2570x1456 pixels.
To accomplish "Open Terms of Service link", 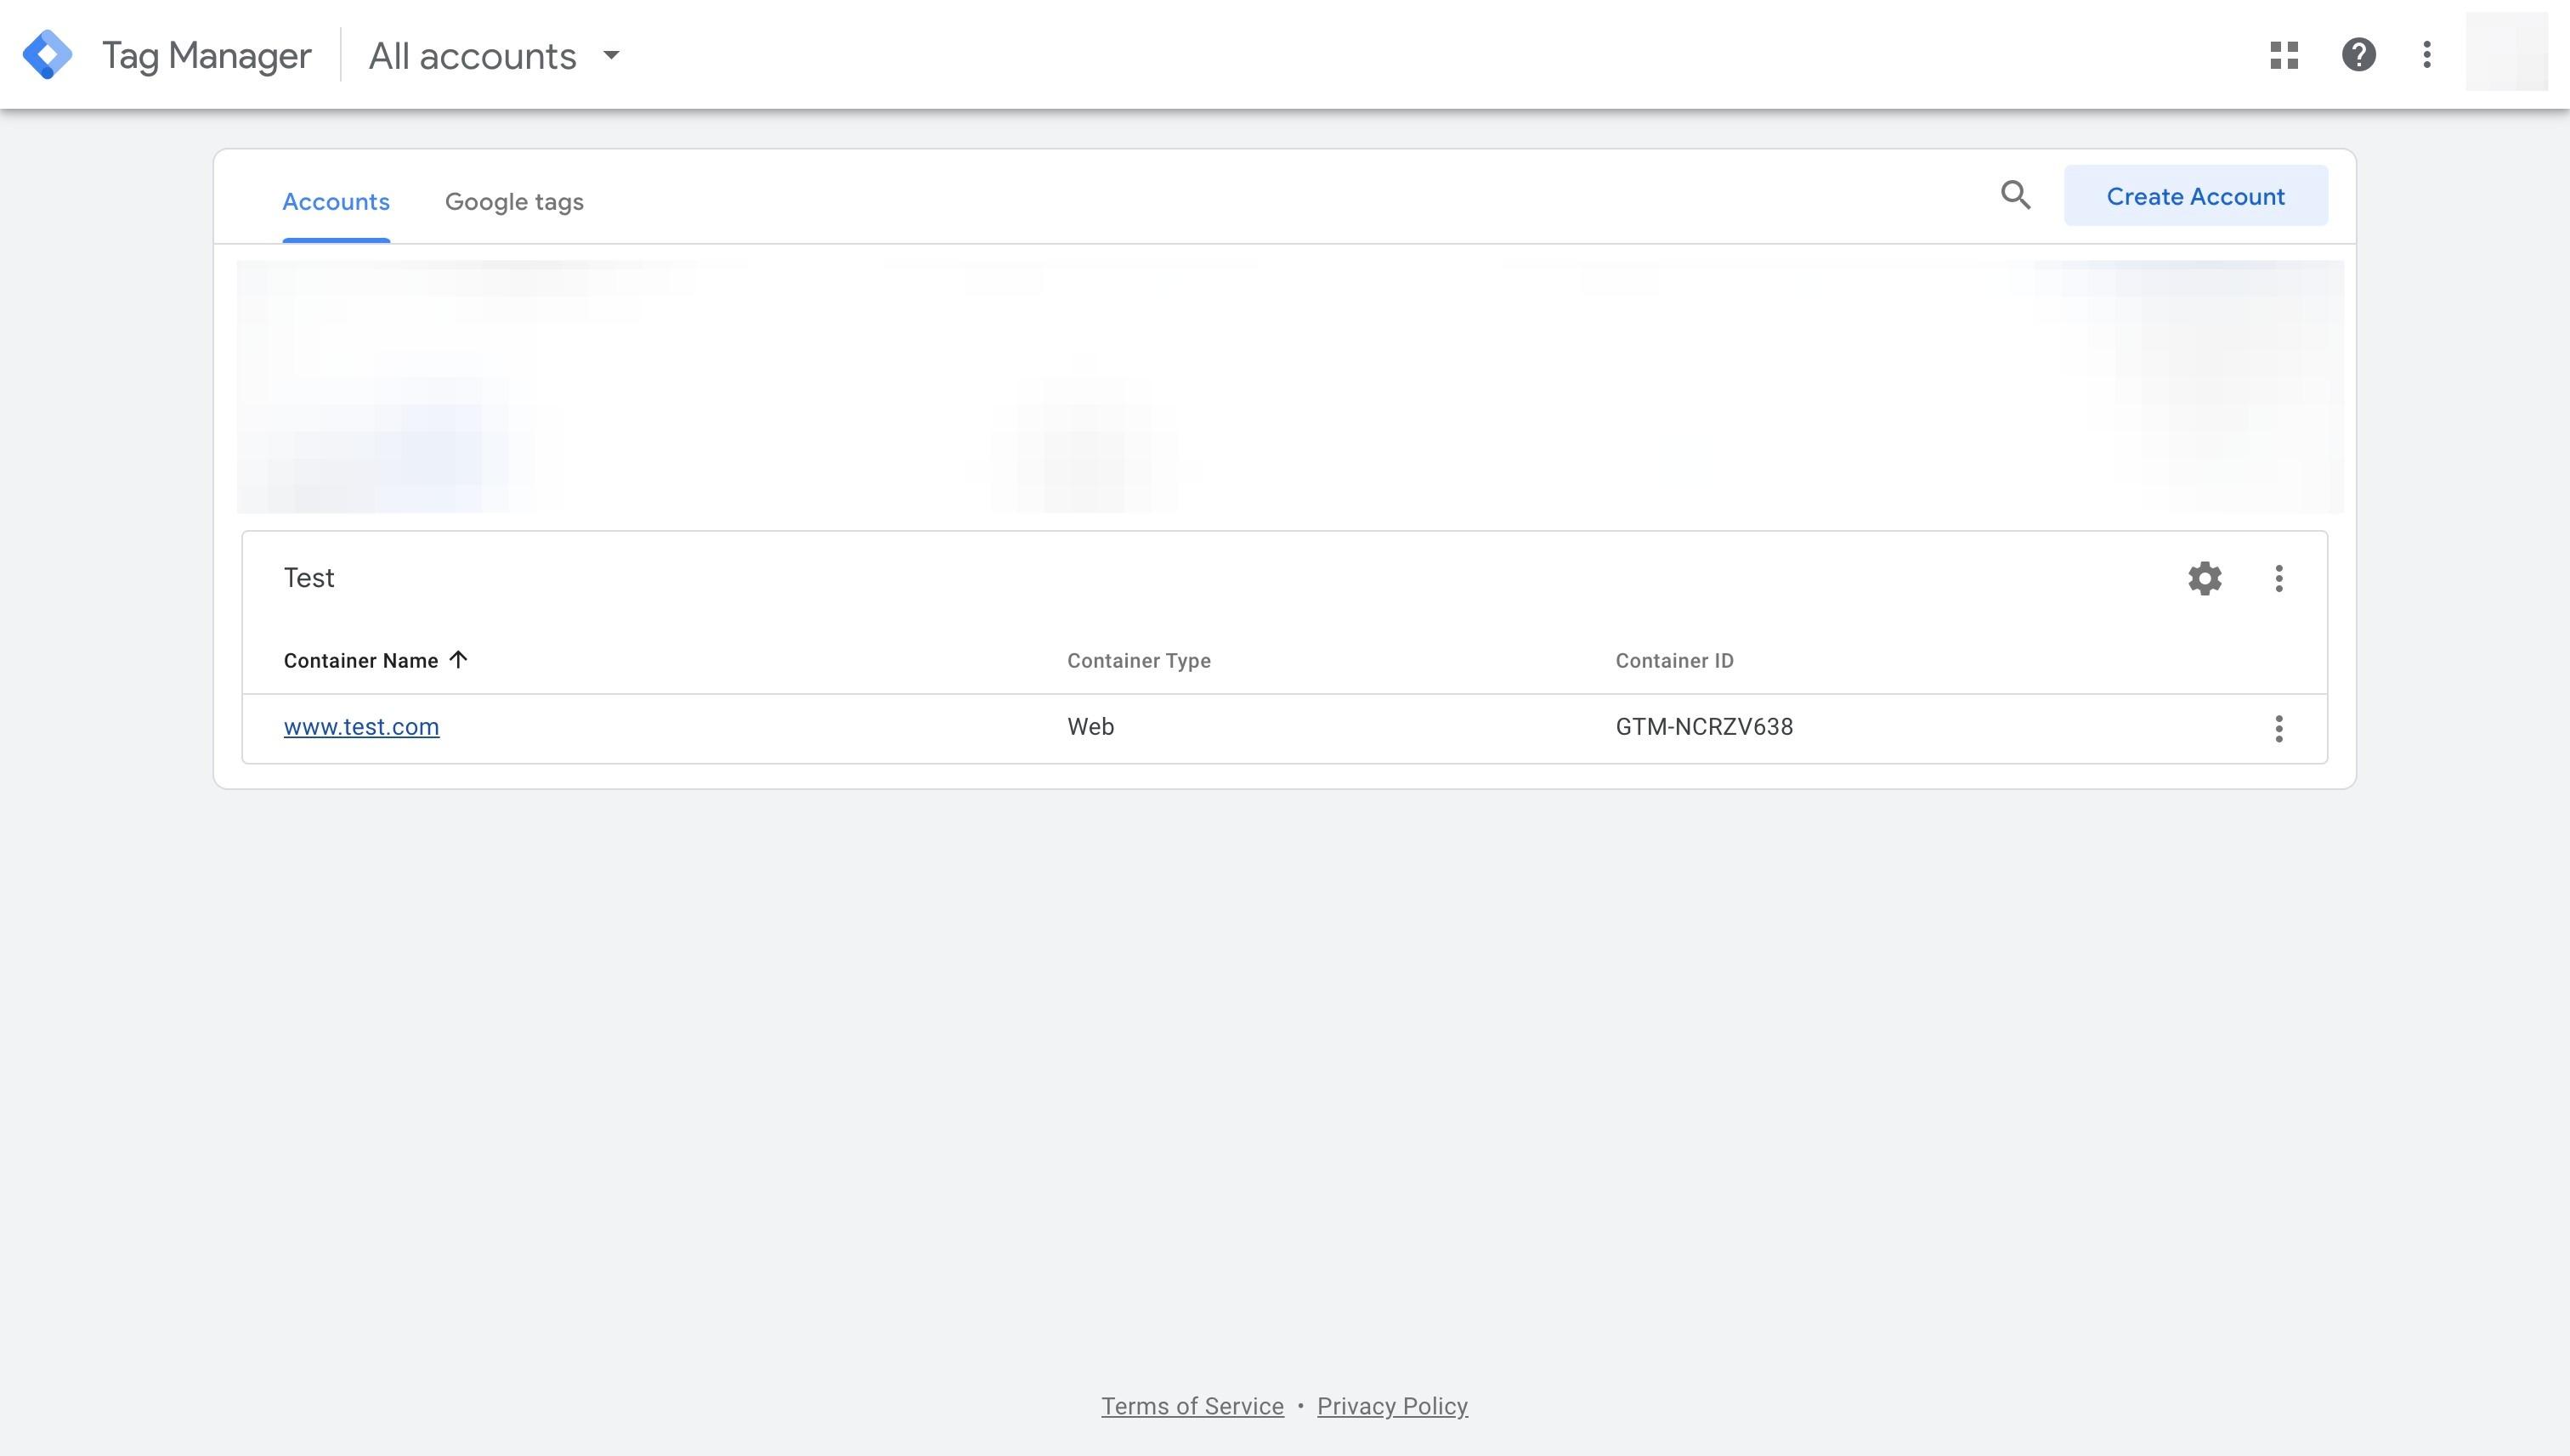I will click(1192, 1406).
